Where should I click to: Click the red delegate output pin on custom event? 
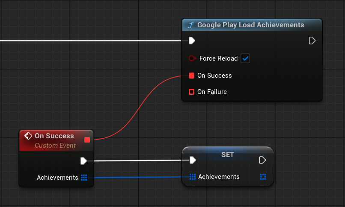[x=87, y=140]
